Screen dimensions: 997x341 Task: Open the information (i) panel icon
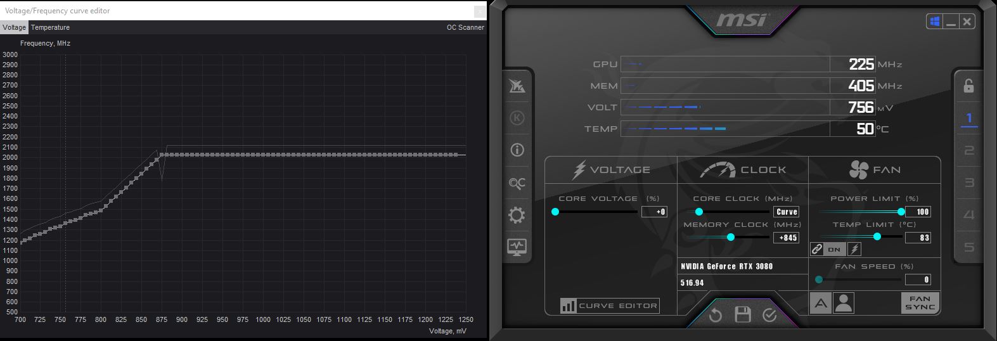(x=517, y=150)
